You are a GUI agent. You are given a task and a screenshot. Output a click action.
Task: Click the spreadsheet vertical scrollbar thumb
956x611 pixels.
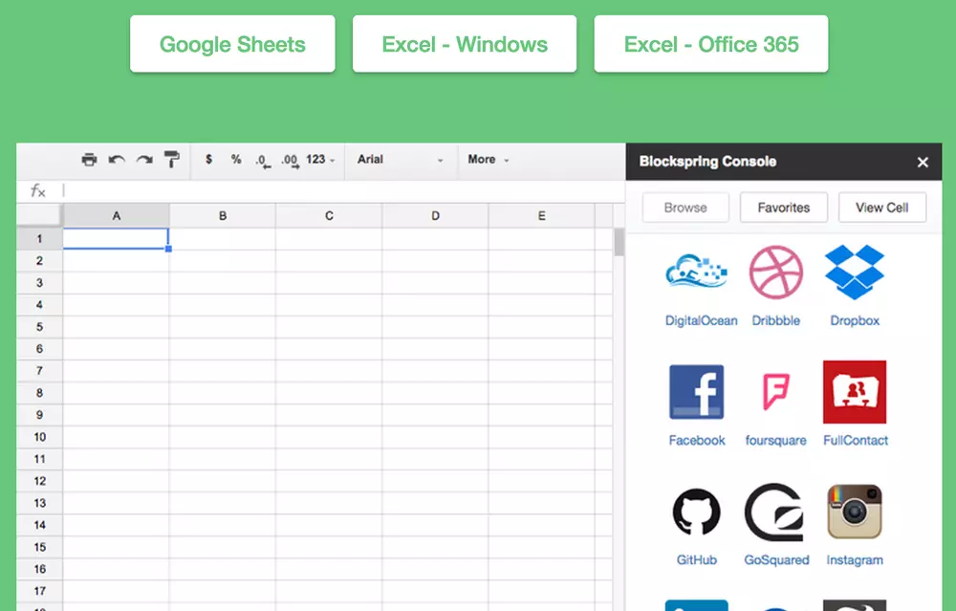click(x=619, y=243)
